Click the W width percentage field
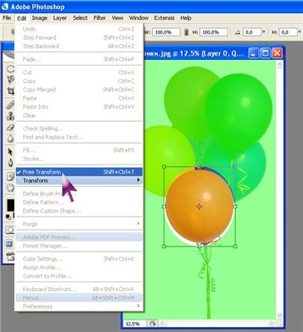 (x=166, y=32)
